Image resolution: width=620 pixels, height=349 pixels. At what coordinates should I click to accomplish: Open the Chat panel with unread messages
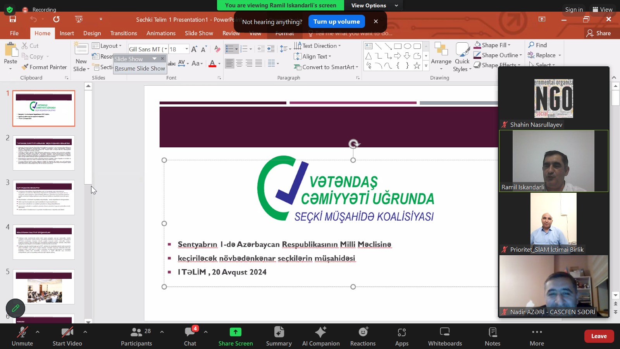(x=190, y=336)
